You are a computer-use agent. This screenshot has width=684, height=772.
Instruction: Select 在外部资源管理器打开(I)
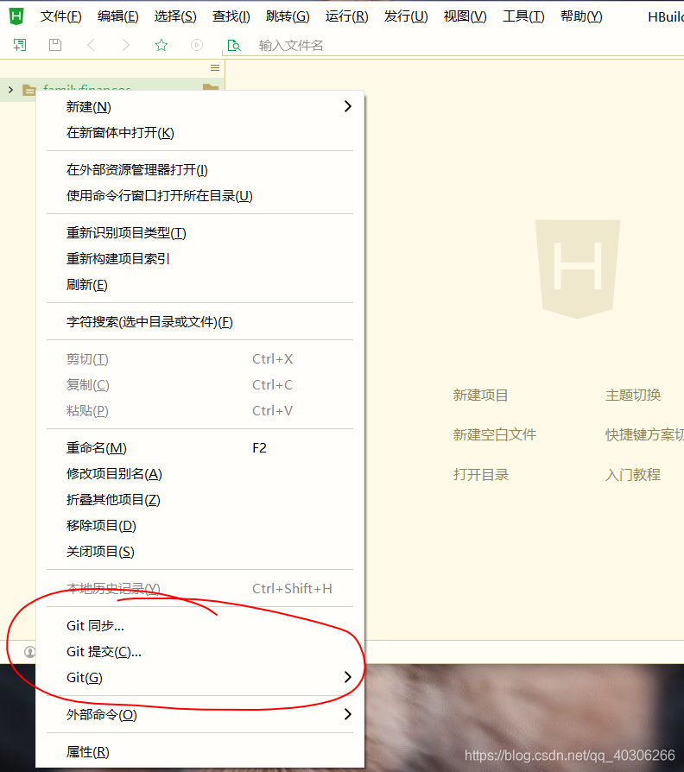pos(199,170)
